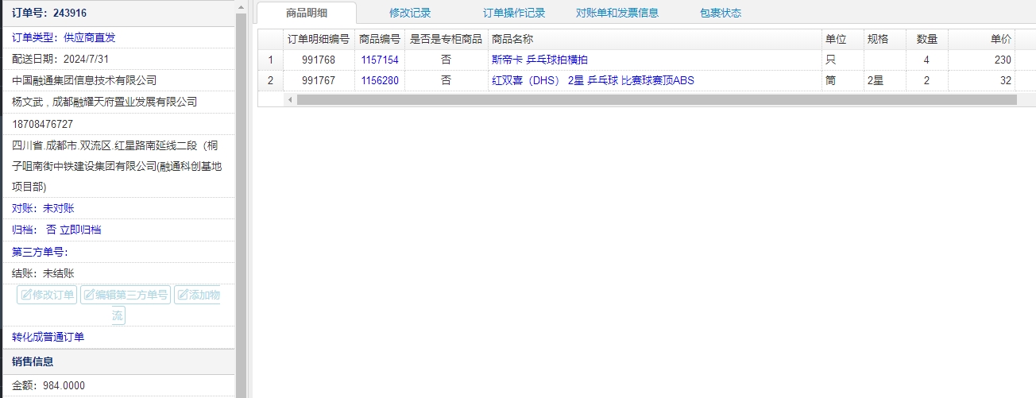The width and height of the screenshot is (1036, 398).
Task: Open the 商品明细 tab
Action: pyautogui.click(x=307, y=13)
